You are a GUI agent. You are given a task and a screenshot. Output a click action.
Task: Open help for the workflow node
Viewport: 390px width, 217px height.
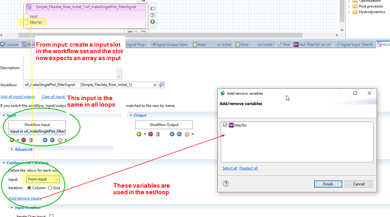click(153, 15)
